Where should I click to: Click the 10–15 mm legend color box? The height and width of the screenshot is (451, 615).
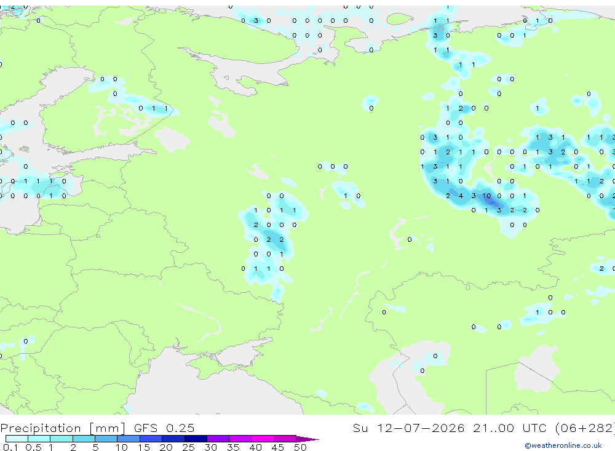pos(129,439)
